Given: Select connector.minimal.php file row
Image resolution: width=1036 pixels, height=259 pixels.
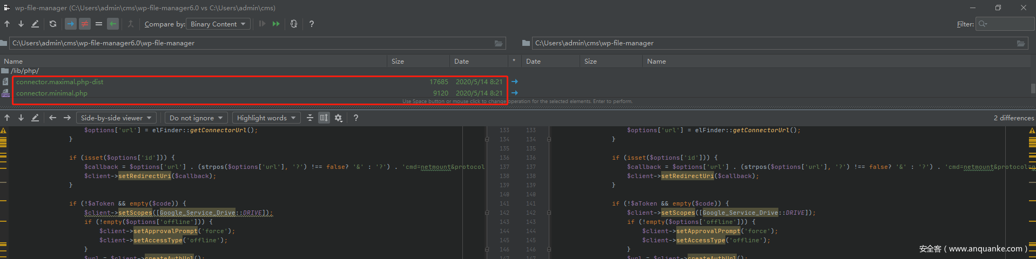Looking at the screenshot, I should (52, 93).
